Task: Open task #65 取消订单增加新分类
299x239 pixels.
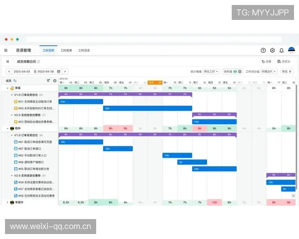Action: (33, 169)
